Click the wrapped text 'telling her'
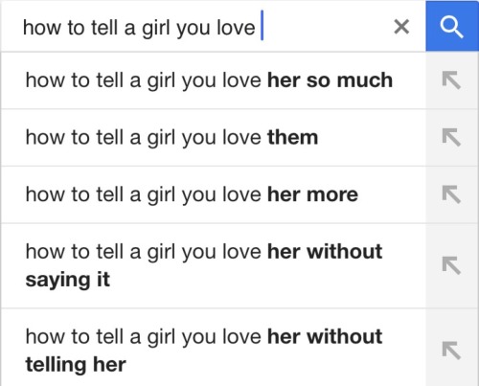This screenshot has height=386, width=479. (76, 365)
